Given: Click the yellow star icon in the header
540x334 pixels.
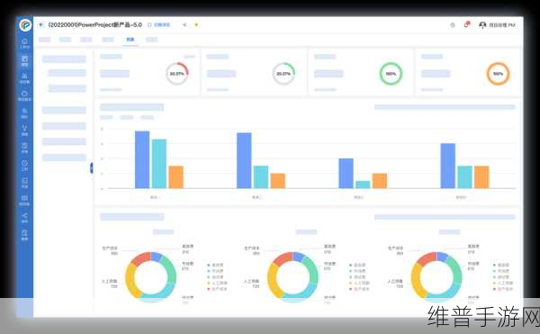Looking at the screenshot, I should click(x=196, y=25).
